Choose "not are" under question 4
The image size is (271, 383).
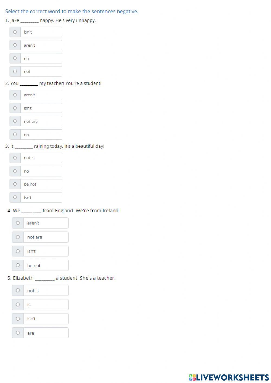[x=18, y=237]
